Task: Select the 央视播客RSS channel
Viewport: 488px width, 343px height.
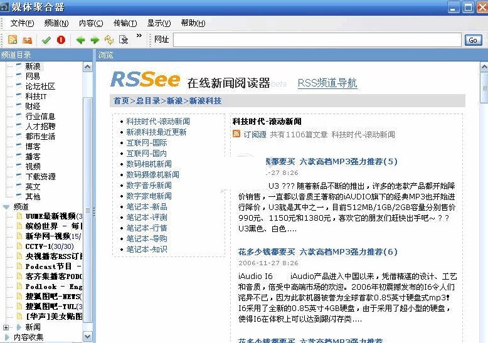Action: [x=54, y=256]
